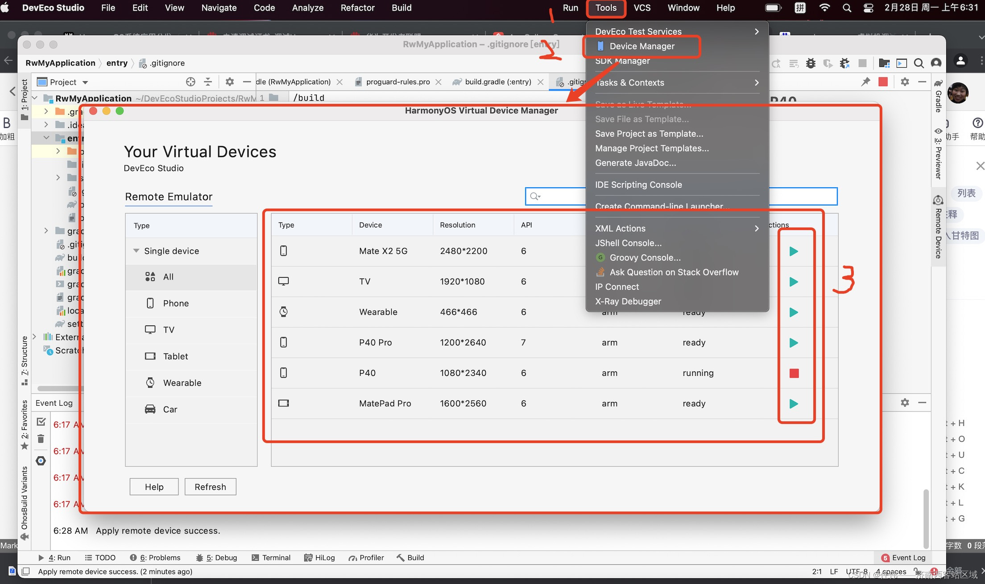Viewport: 985px width, 584px height.
Task: Open the Gradle side panel
Action: pos(939,97)
